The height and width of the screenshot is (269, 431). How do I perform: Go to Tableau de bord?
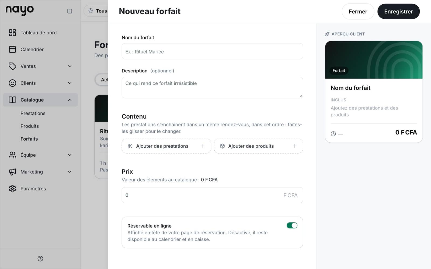click(40, 33)
